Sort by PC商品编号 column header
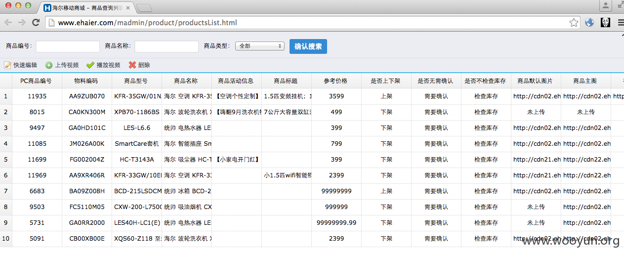624x255 pixels. point(37,81)
